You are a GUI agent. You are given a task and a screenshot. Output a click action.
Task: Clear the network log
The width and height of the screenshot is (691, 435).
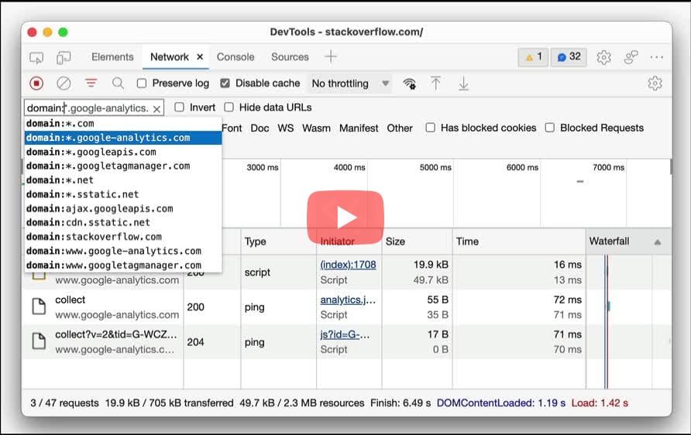click(x=64, y=84)
